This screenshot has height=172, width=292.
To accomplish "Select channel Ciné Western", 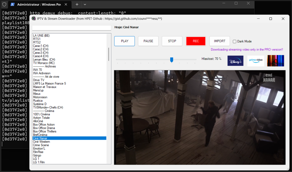I will point(70,142).
